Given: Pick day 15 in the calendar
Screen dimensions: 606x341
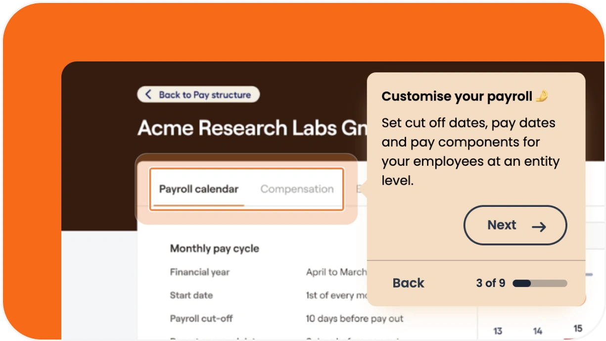Looking at the screenshot, I should pyautogui.click(x=577, y=329).
